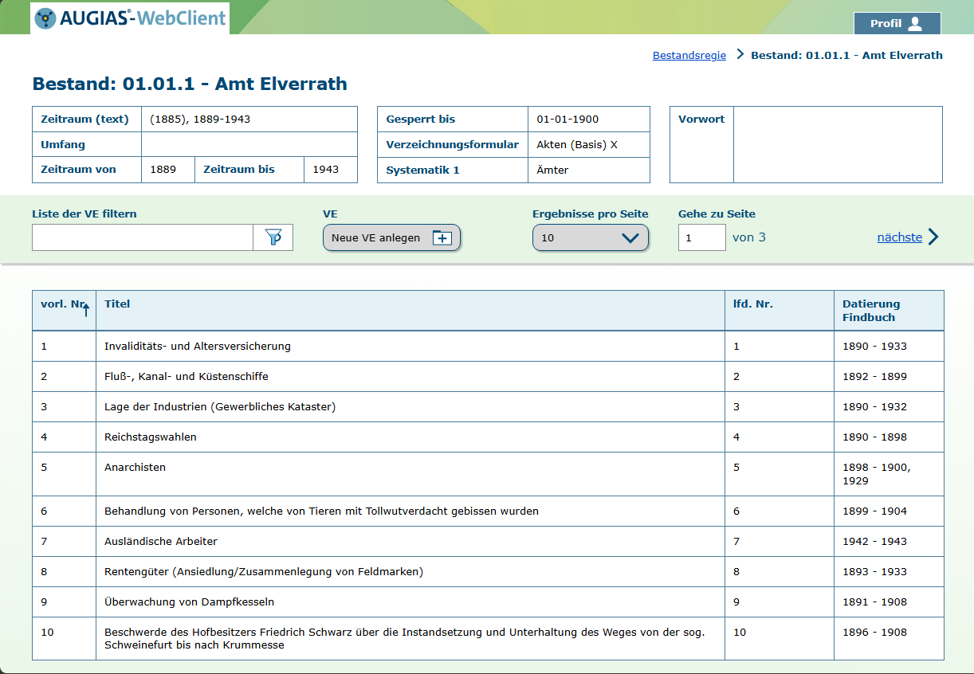
Task: Click the AUGIAS-WebClient logo
Action: [130, 18]
